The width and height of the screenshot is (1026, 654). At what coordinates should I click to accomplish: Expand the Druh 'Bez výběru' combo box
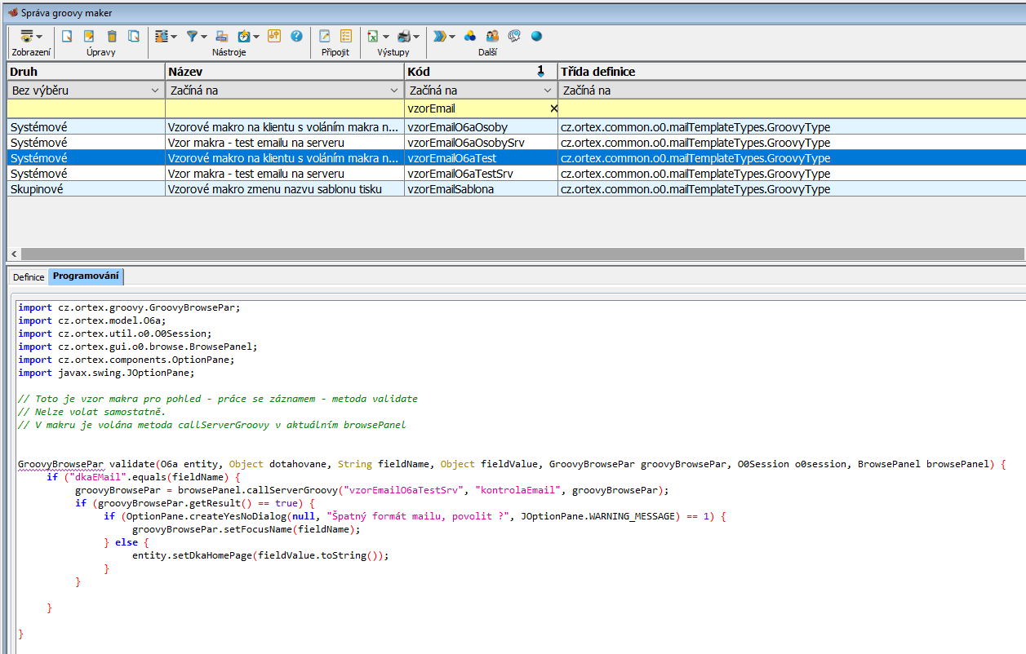155,91
